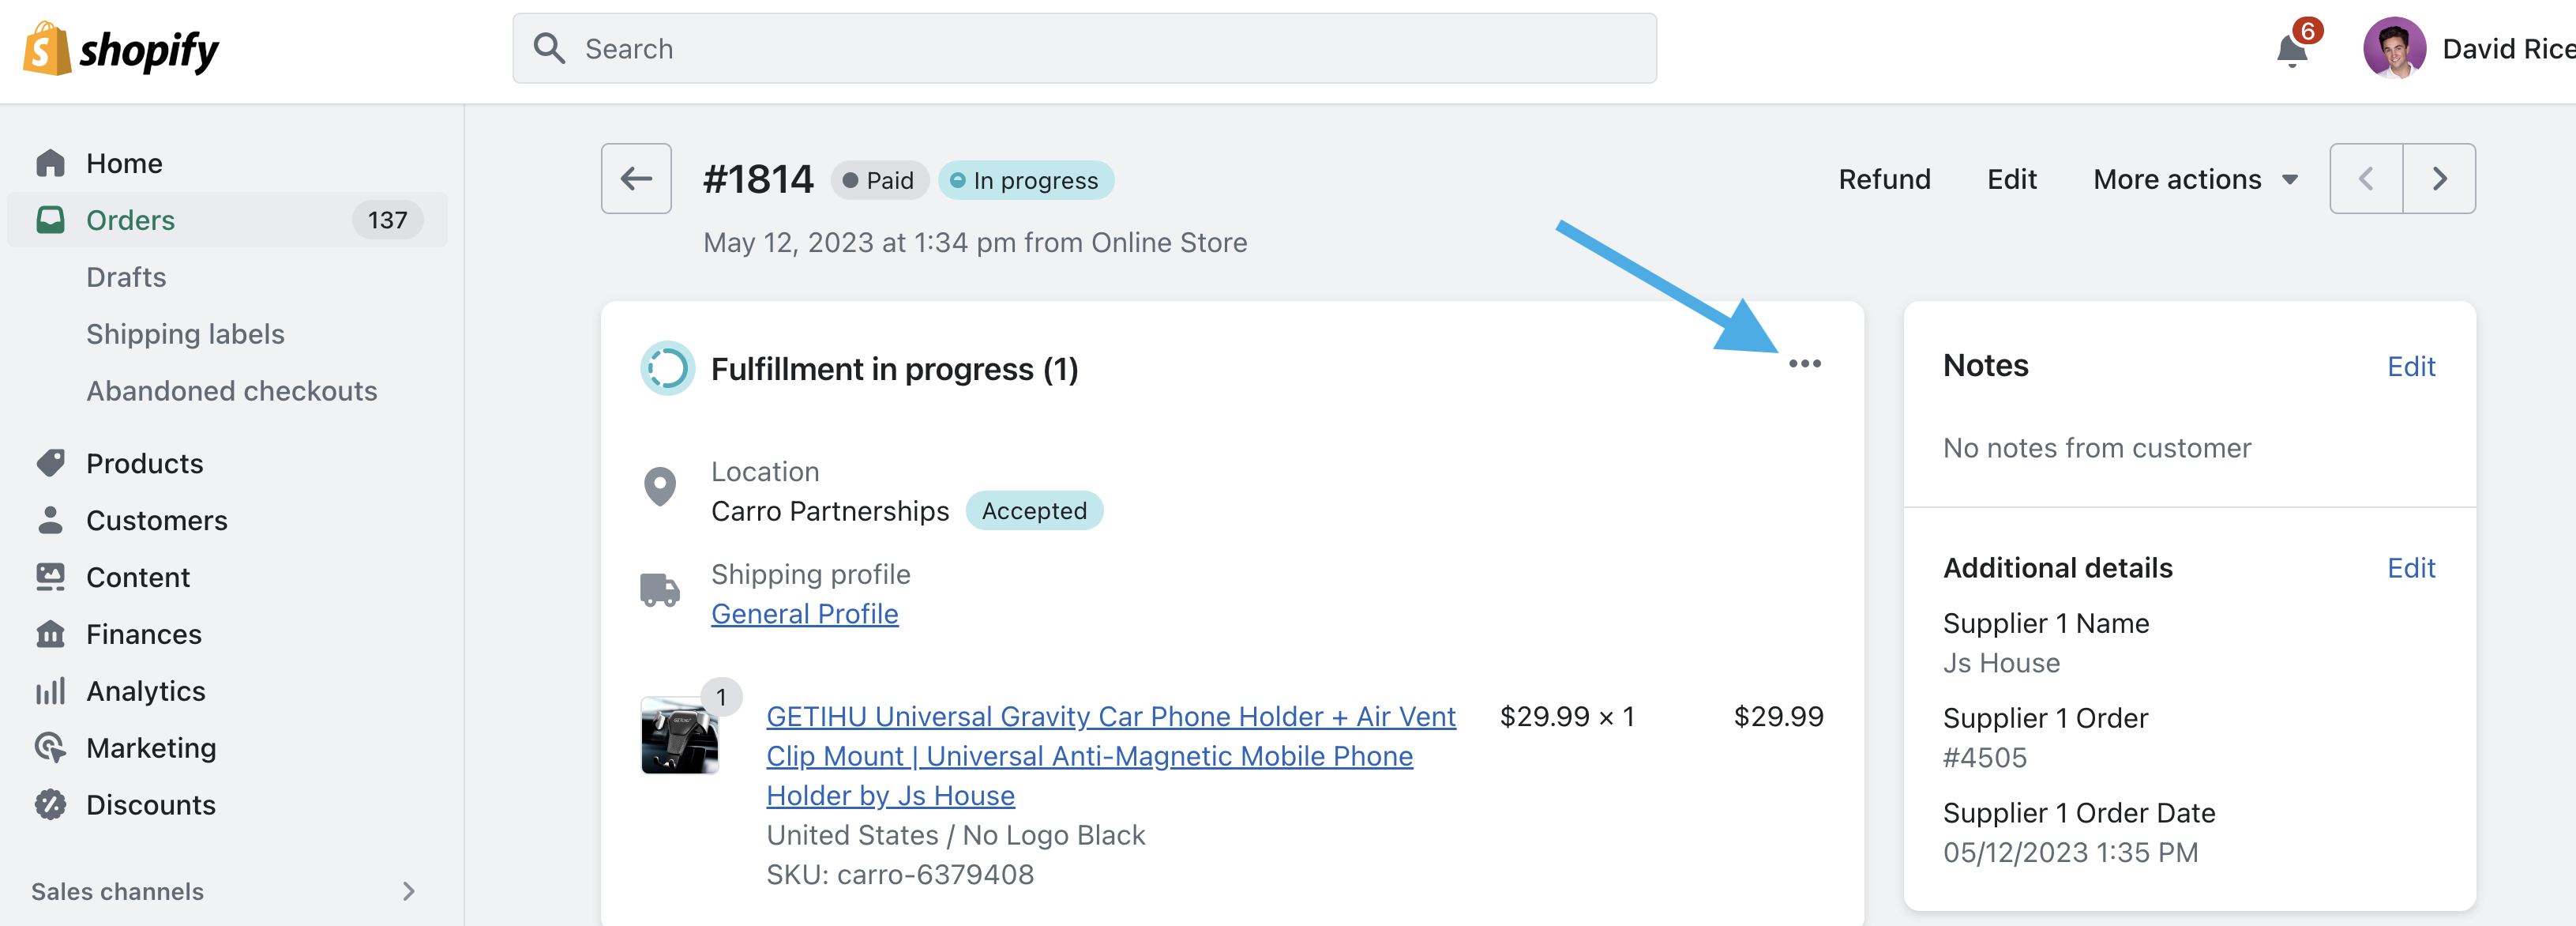The height and width of the screenshot is (926, 2576).
Task: Click the car phone holder thumbnail
Action: tap(680, 736)
